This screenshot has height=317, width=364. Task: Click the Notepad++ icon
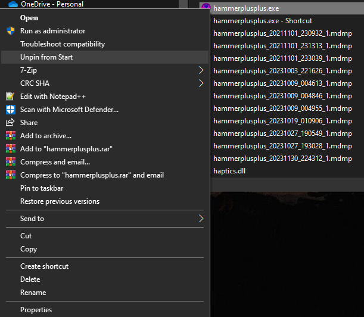11,96
